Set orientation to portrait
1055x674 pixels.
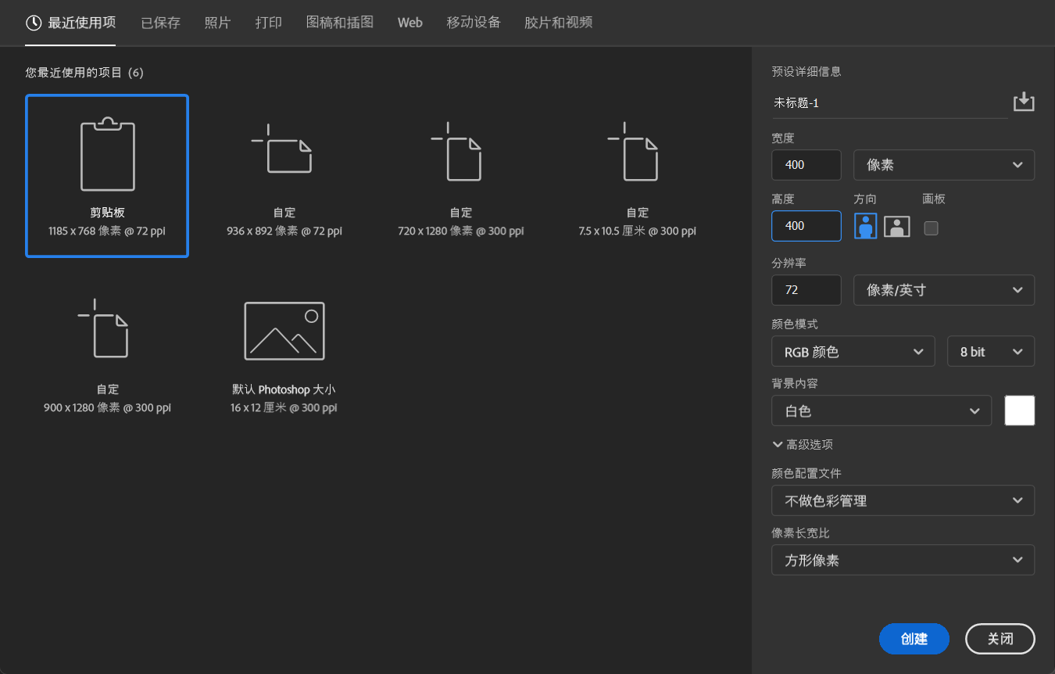tap(865, 227)
